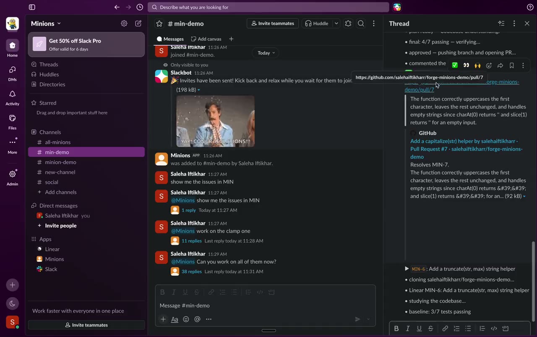Open the Add canvas tab
The height and width of the screenshot is (337, 537).
pyautogui.click(x=206, y=39)
